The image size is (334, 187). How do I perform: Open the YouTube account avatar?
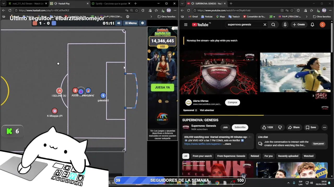pos(323,25)
